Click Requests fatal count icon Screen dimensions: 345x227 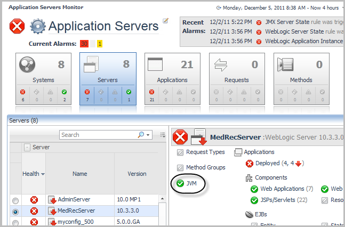(216, 92)
